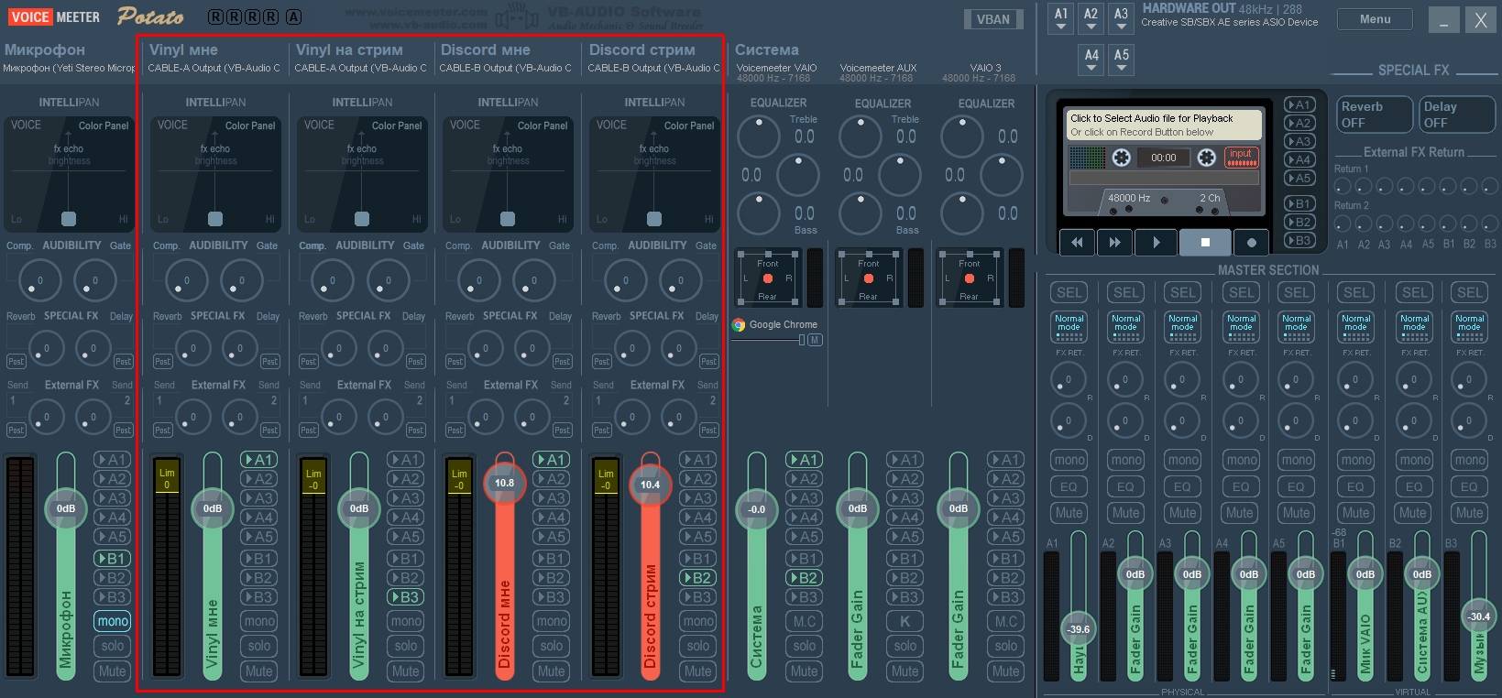Image resolution: width=1502 pixels, height=698 pixels.
Task: Route cassette playback to bus A3
Action: click(1299, 141)
